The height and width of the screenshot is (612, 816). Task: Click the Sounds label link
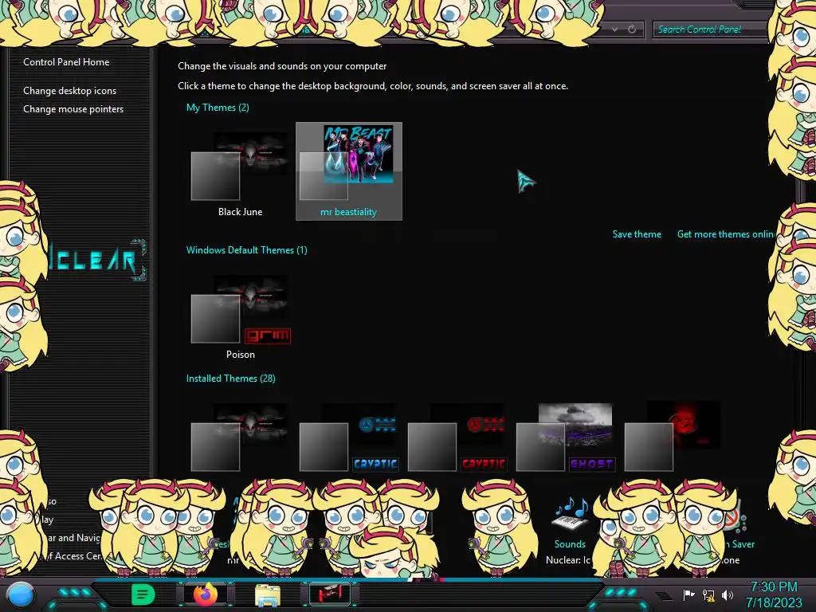(x=570, y=543)
